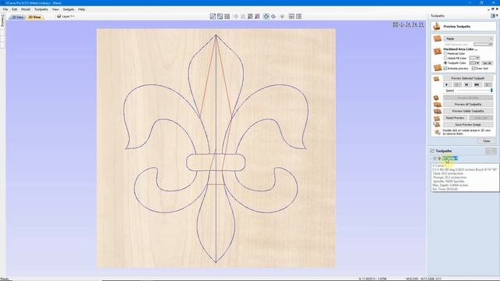Switch to the 2D View tab
The height and width of the screenshot is (281, 500).
(x=17, y=17)
